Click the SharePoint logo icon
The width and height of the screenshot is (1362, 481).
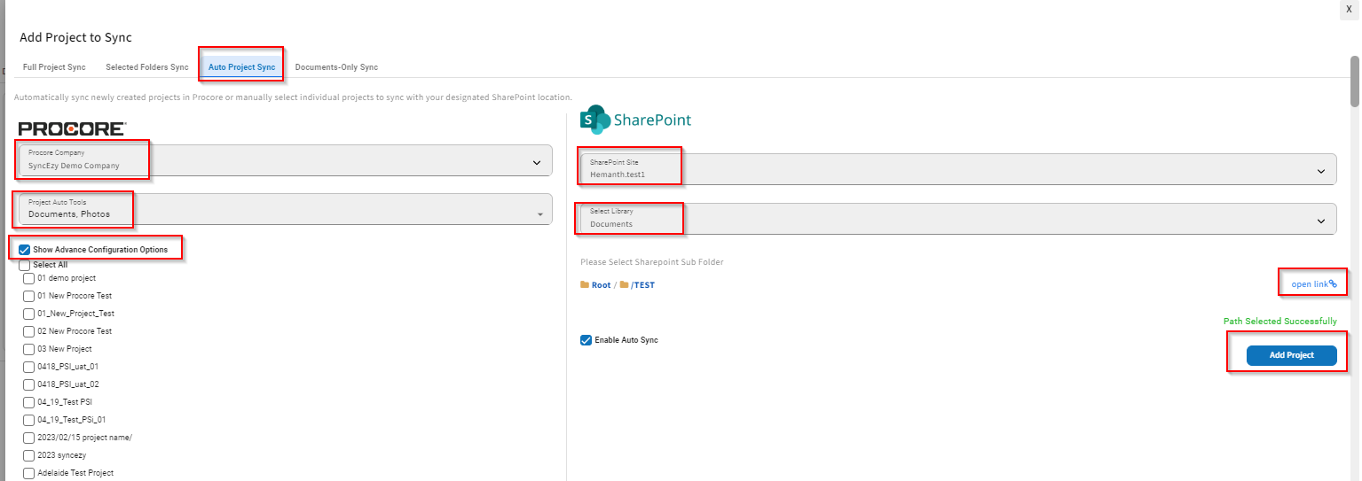coord(594,120)
